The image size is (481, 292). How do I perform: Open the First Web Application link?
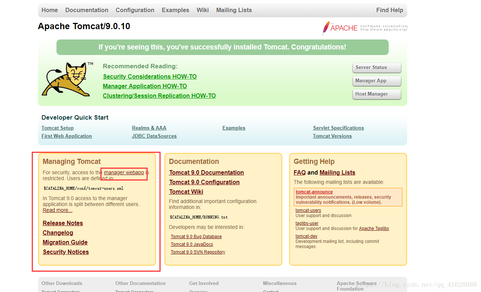pos(67,136)
